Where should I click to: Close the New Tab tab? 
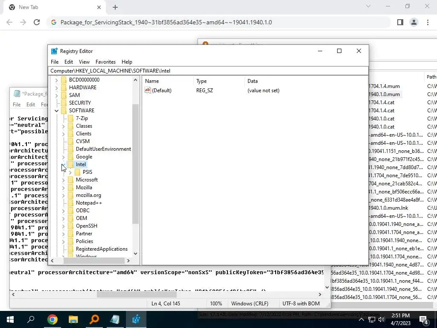click(x=99, y=8)
